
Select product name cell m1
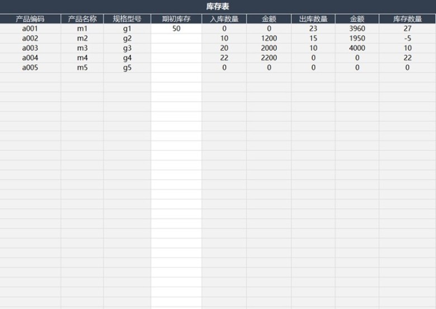pos(82,28)
